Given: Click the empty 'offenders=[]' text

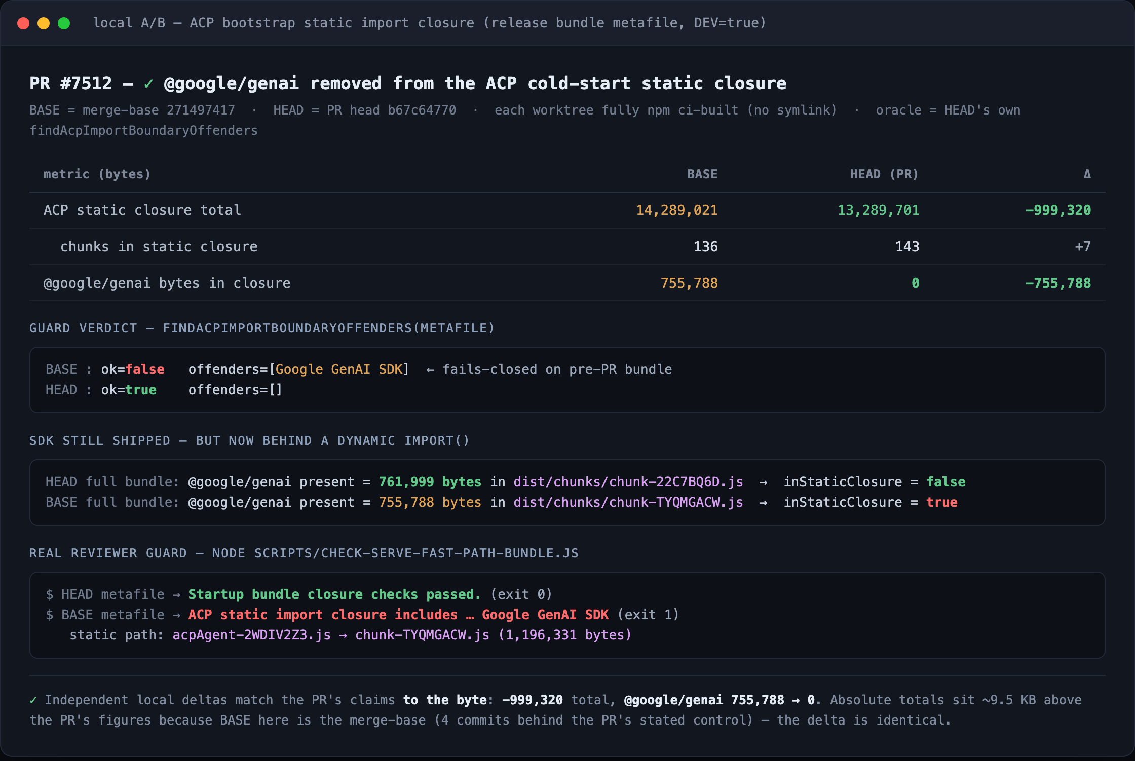Looking at the screenshot, I should [x=235, y=390].
